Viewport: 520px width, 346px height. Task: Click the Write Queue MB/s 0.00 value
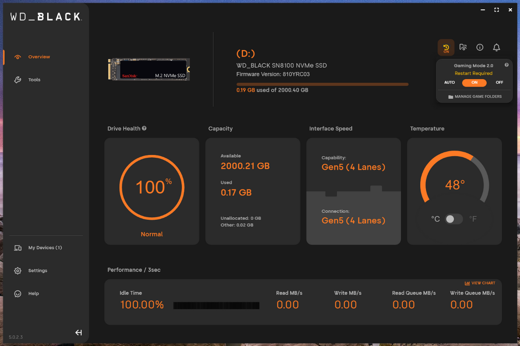click(x=461, y=305)
